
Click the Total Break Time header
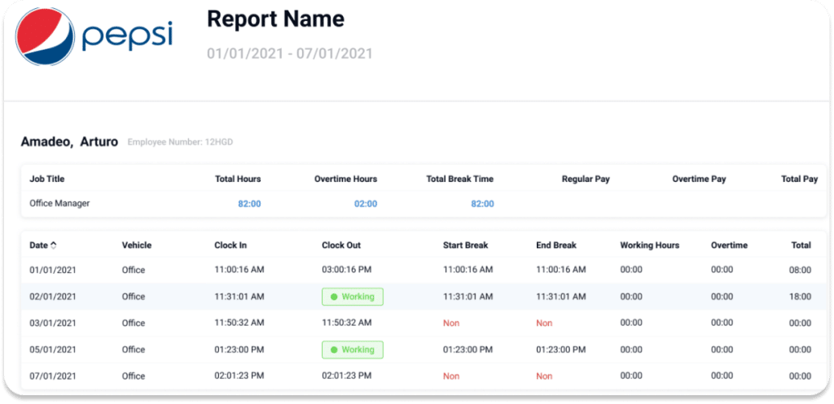460,179
